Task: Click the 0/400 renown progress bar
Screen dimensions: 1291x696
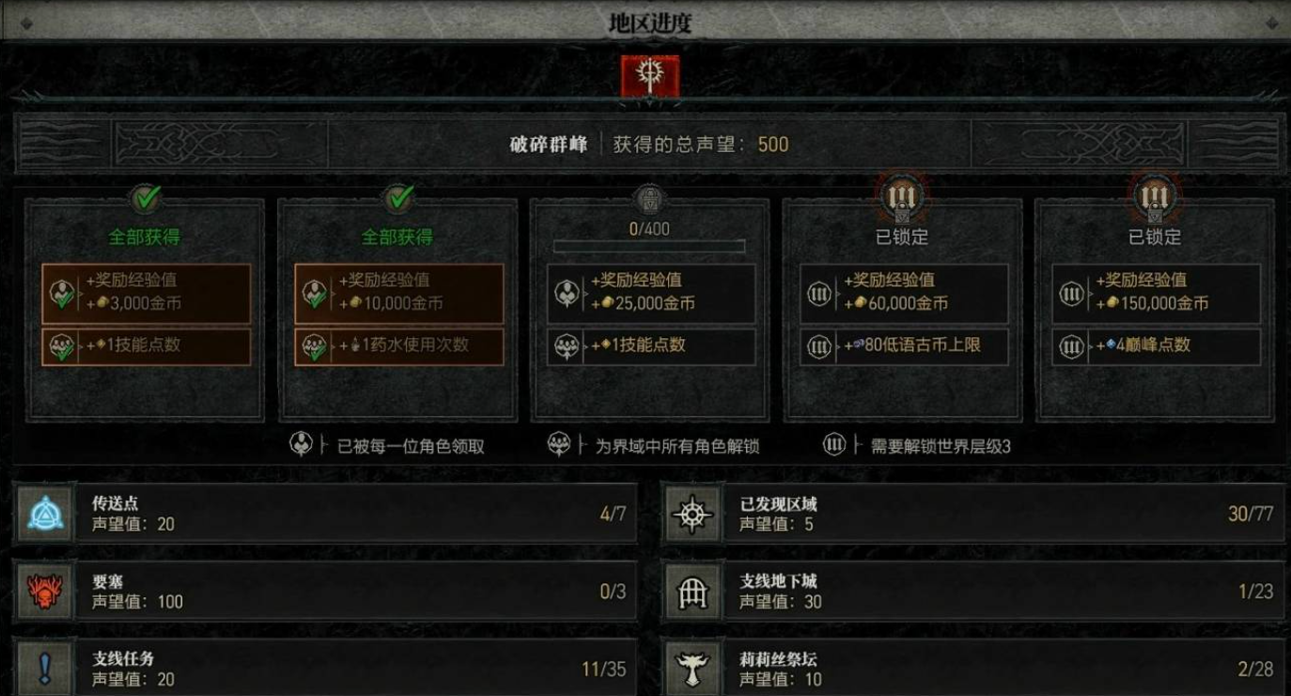Action: [649, 246]
